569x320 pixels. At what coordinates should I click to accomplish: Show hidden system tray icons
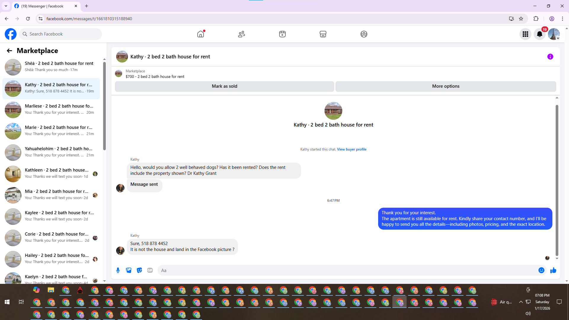point(521,302)
